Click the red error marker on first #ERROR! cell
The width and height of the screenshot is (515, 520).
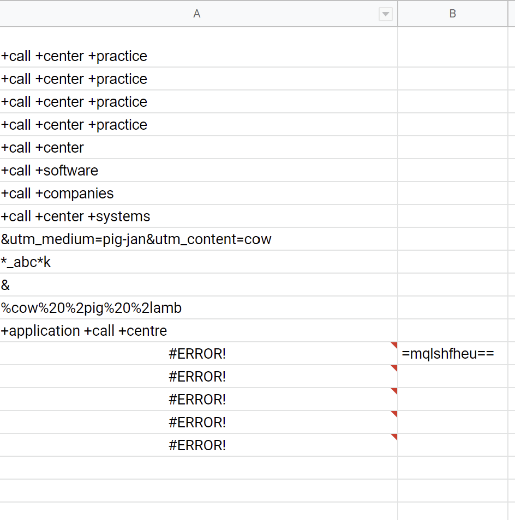(394, 346)
